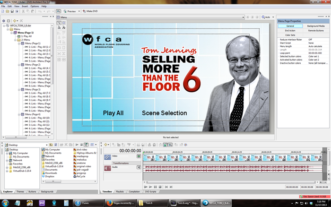Image resolution: width=331 pixels, height=207 pixels.
Task: Click 'Color set 2' Activated button colors value
Action: point(314,60)
